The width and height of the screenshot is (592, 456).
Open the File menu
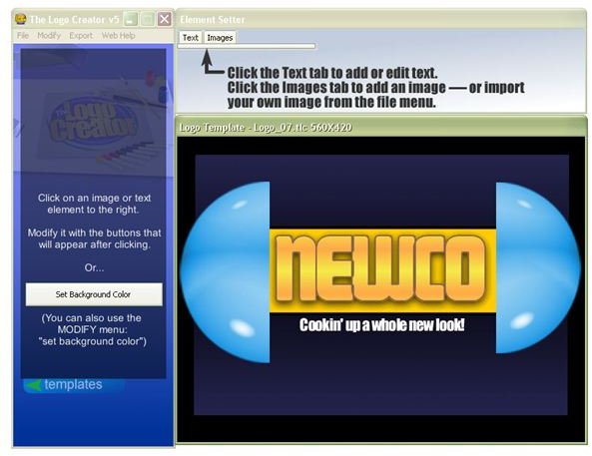coord(23,36)
